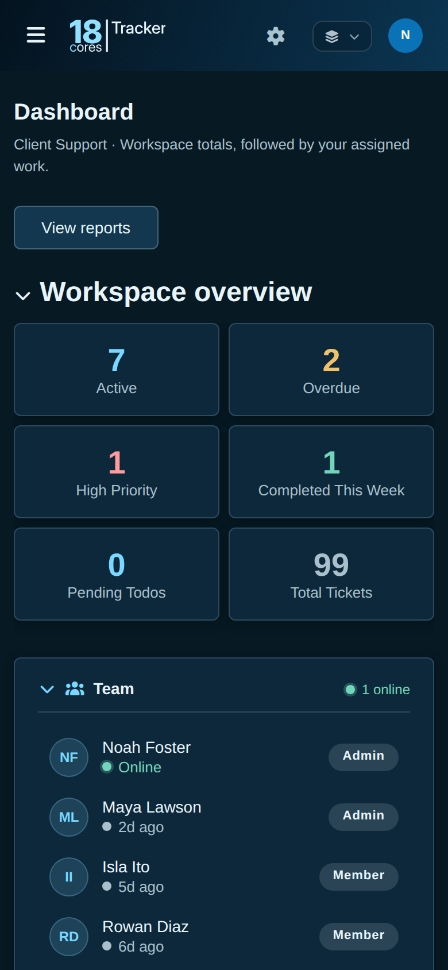
Task: Open the 0 Pending Todos card
Action: tap(117, 574)
